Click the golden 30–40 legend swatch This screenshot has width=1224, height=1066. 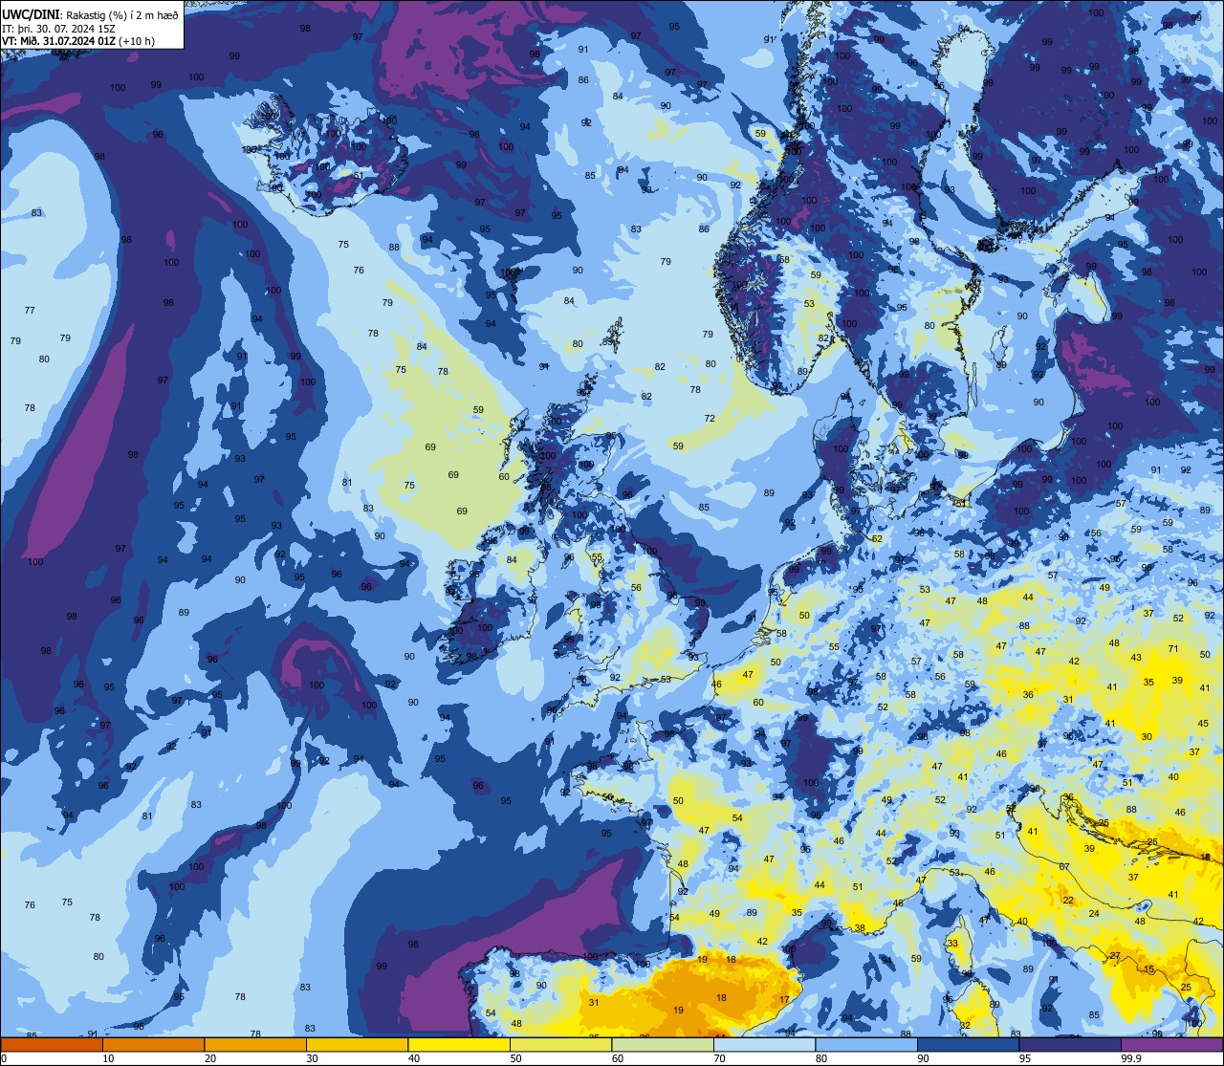coord(357,1045)
